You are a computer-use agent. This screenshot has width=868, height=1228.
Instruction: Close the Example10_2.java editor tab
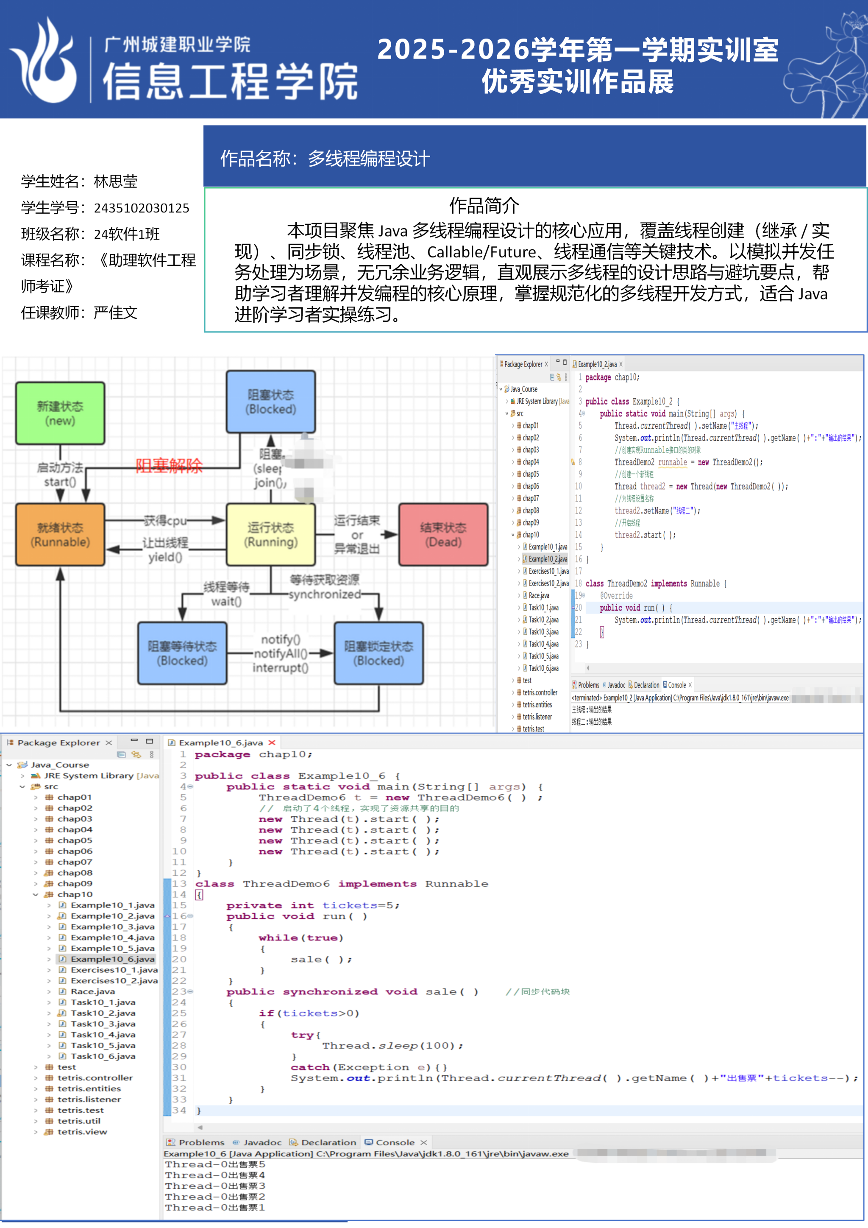click(620, 364)
